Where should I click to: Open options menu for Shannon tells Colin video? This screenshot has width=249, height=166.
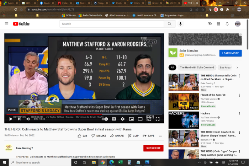[239, 76]
